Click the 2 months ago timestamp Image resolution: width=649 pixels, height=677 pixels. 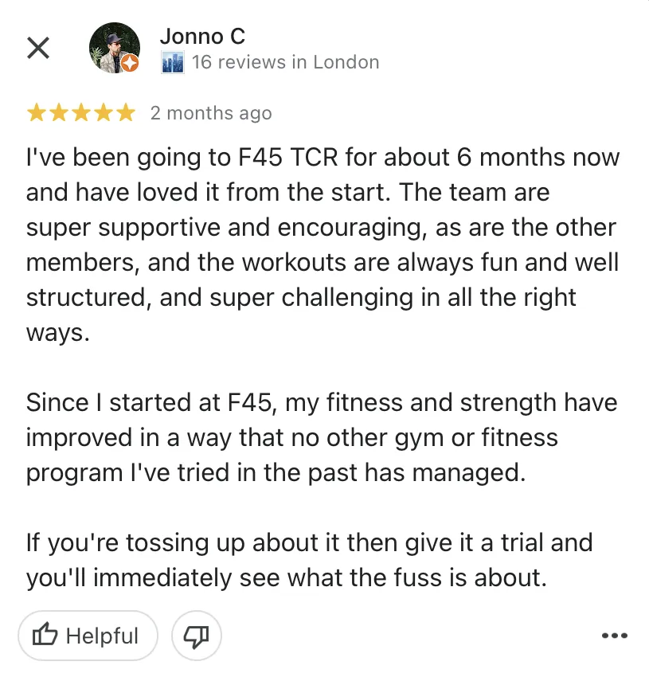pyautogui.click(x=211, y=113)
